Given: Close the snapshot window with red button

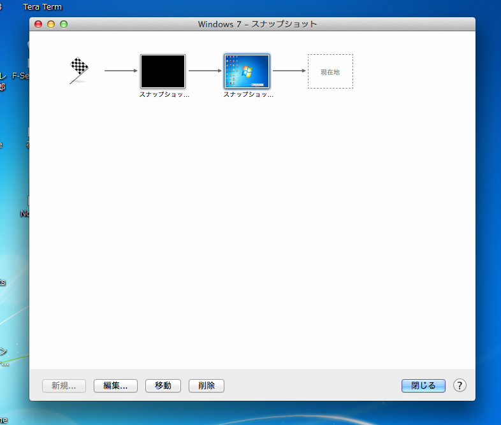Looking at the screenshot, I should point(38,24).
